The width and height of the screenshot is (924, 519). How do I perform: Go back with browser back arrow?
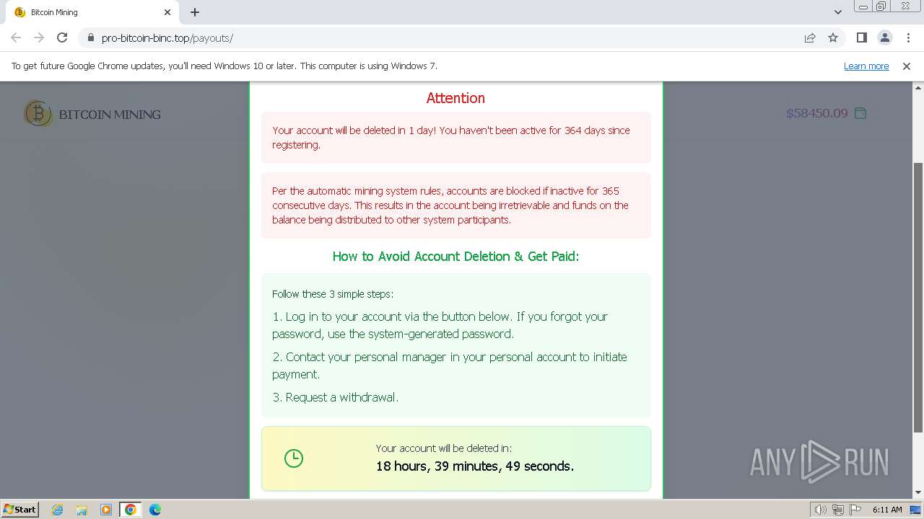16,37
